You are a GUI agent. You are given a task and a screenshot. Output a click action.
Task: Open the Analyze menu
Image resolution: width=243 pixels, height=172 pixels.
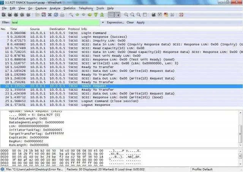55,8
